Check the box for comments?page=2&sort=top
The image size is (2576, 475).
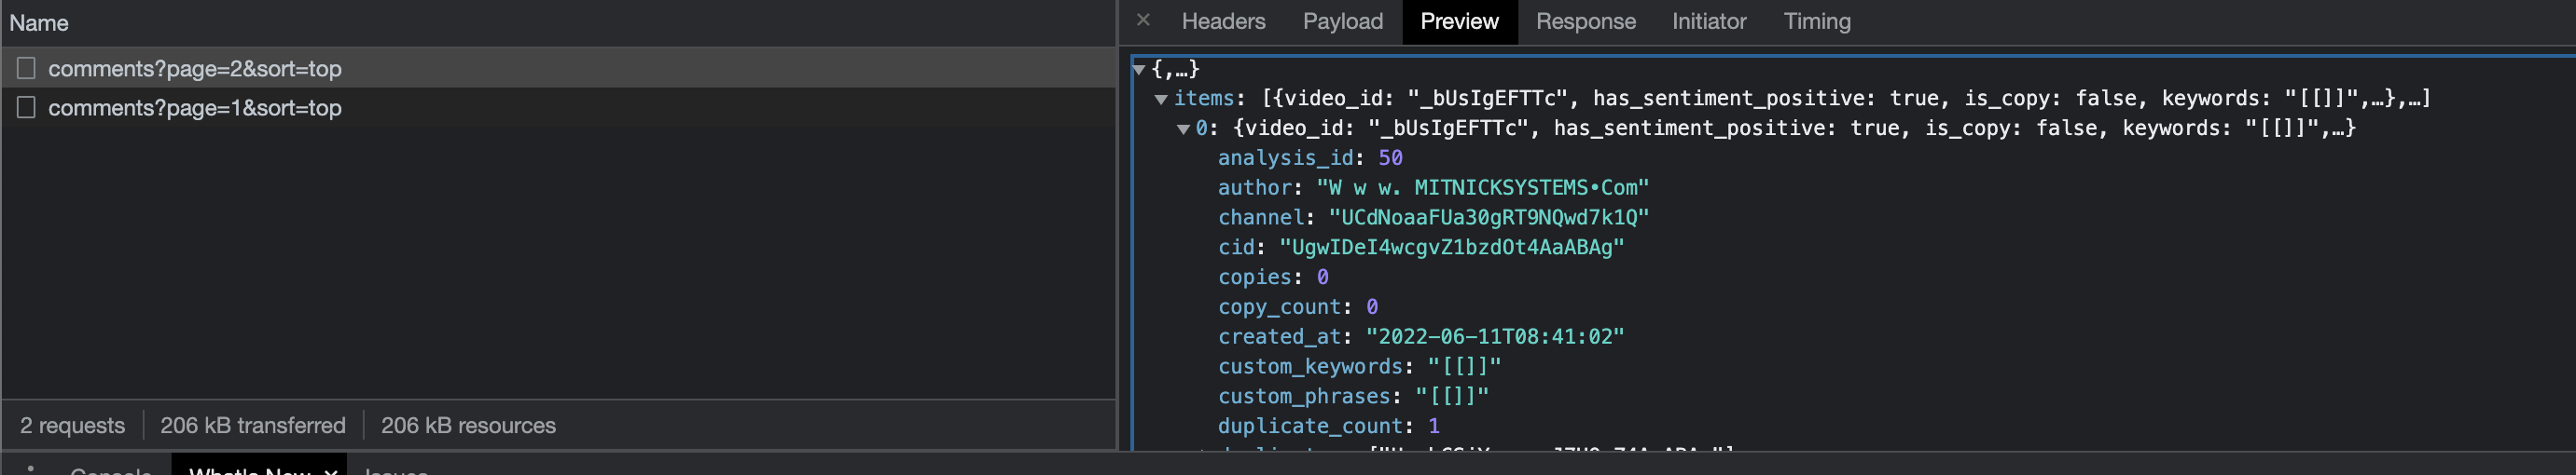click(27, 68)
